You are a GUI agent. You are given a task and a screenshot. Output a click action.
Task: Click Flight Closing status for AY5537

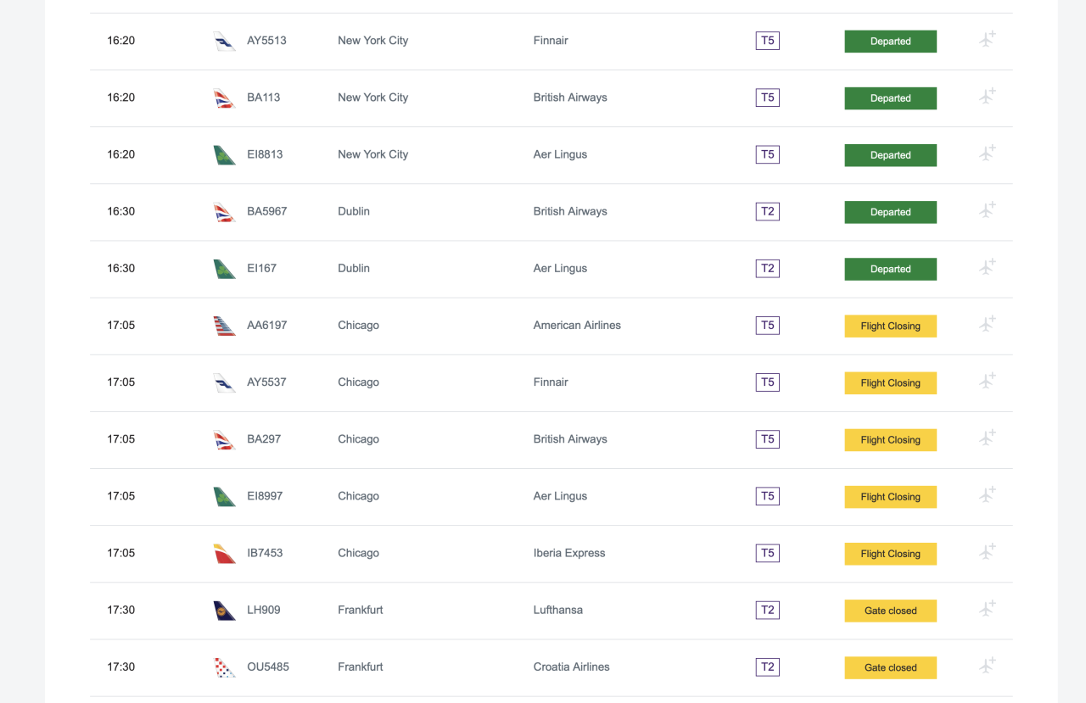click(x=890, y=382)
